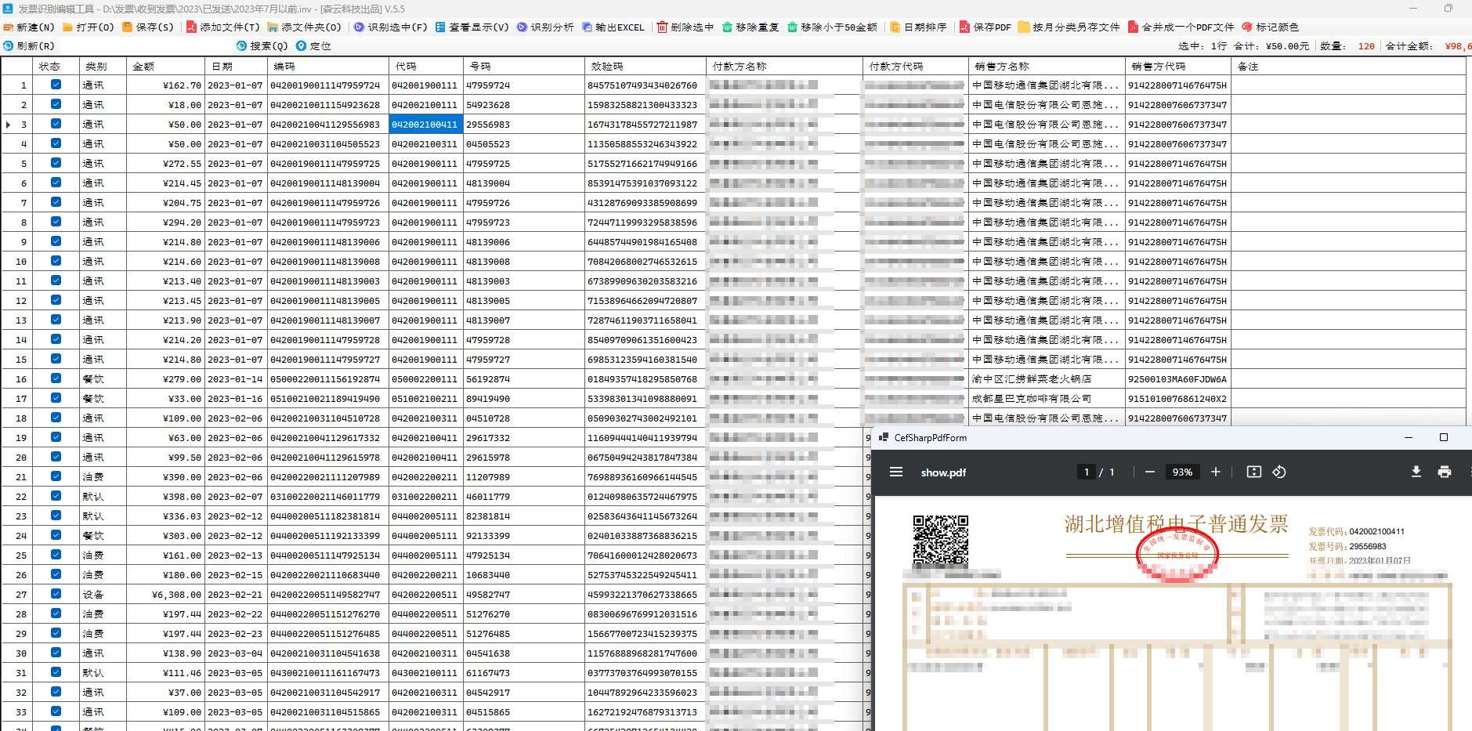The height and width of the screenshot is (731, 1472).
Task: Open the PDF viewer sidebar hamburger menu
Action: point(896,472)
